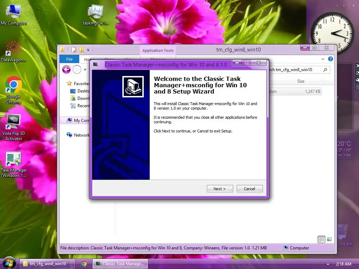Click the New folder quick access icon
Viewport: 359px width, 269px height.
(81, 50)
